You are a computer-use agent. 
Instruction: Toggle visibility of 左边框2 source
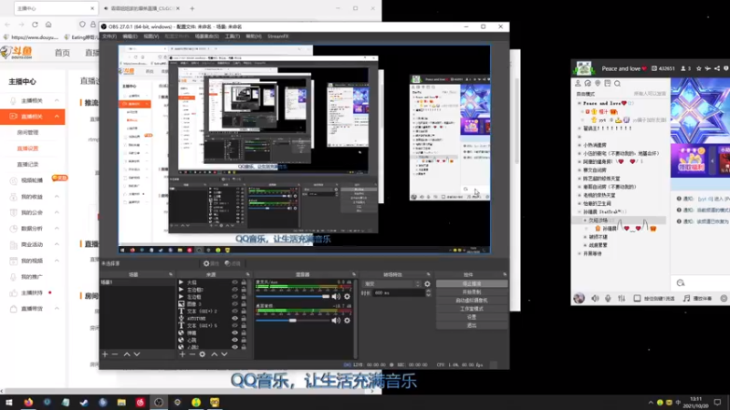point(235,289)
